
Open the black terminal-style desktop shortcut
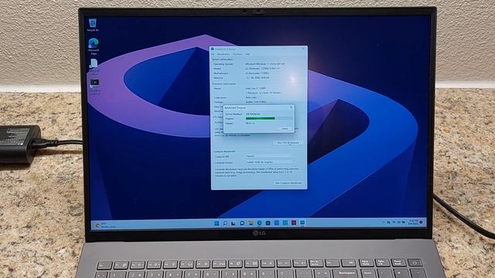coord(94,86)
